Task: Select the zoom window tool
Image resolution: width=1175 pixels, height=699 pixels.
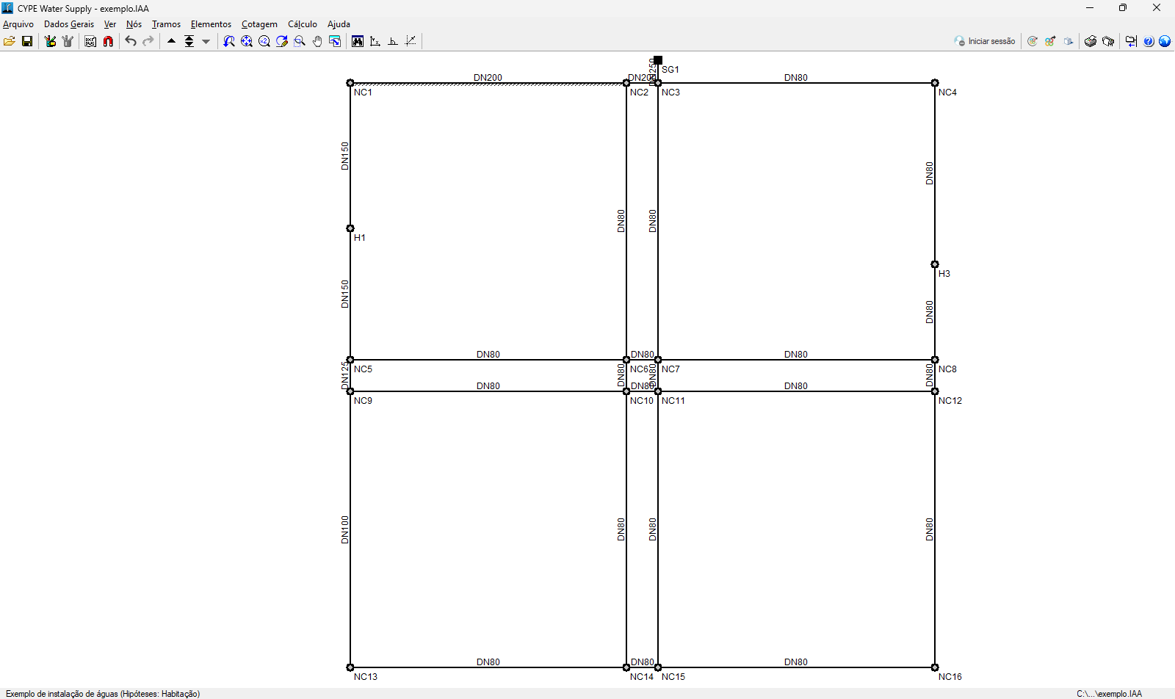Action: point(300,41)
